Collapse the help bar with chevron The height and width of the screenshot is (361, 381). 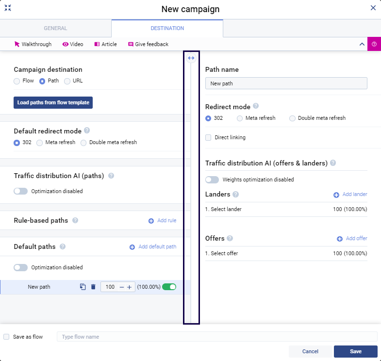[x=362, y=44]
